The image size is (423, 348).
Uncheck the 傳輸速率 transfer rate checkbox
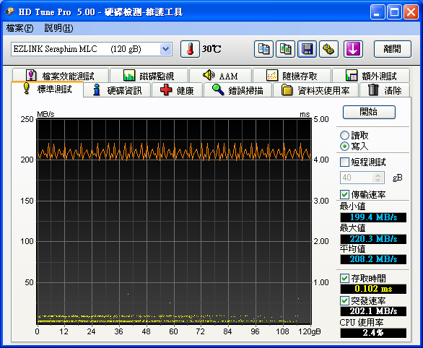(x=344, y=194)
